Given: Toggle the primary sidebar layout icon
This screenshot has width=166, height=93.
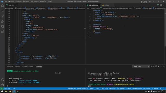Looking at the screenshot, I should point(142,2).
